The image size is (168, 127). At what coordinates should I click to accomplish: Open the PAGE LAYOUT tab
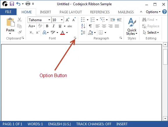tap(71, 12)
